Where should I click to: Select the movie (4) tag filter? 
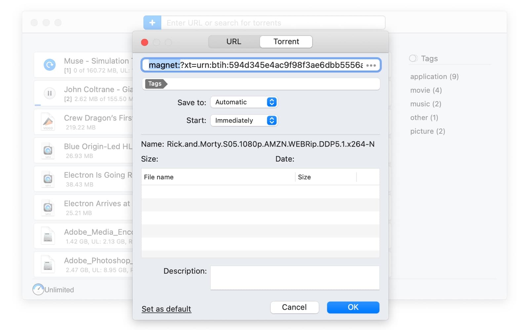point(426,90)
